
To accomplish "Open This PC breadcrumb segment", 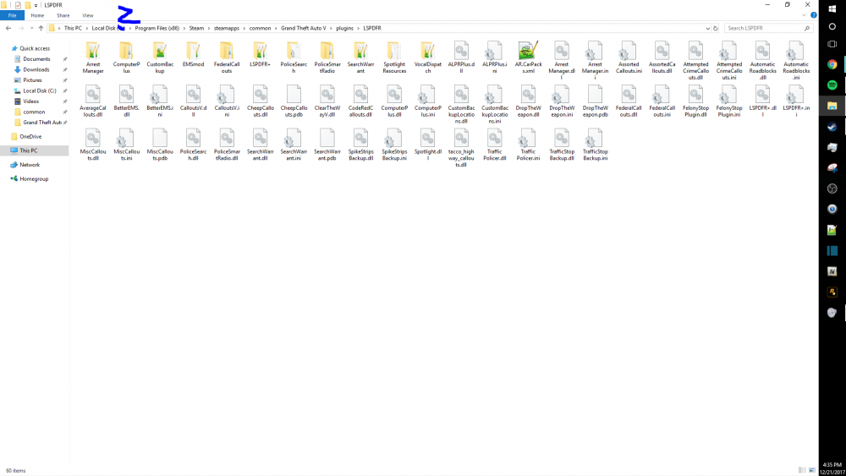I will pos(73,28).
